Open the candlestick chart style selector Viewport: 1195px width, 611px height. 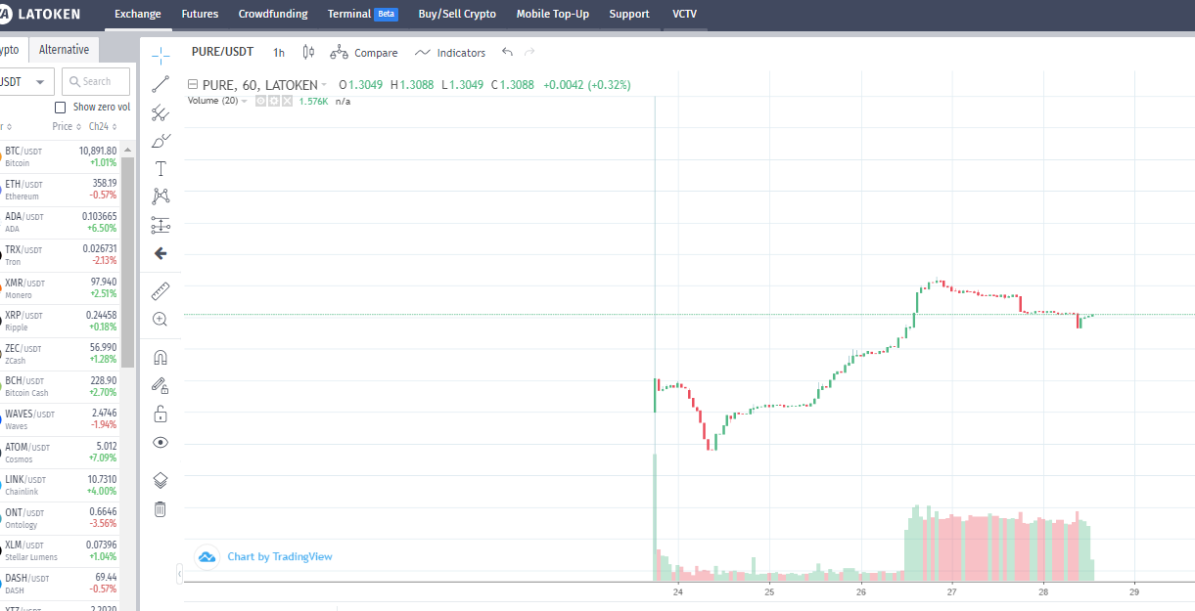[308, 53]
